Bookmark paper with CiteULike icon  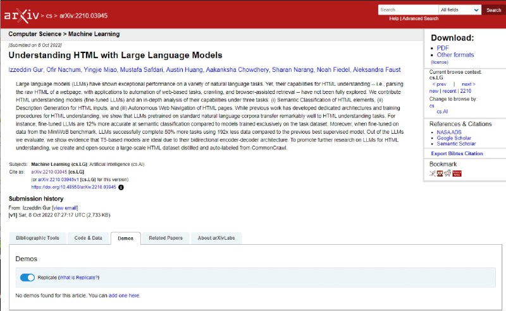(433, 173)
